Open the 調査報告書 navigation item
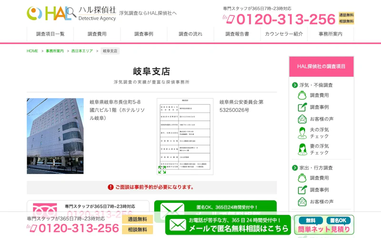 click(x=237, y=34)
